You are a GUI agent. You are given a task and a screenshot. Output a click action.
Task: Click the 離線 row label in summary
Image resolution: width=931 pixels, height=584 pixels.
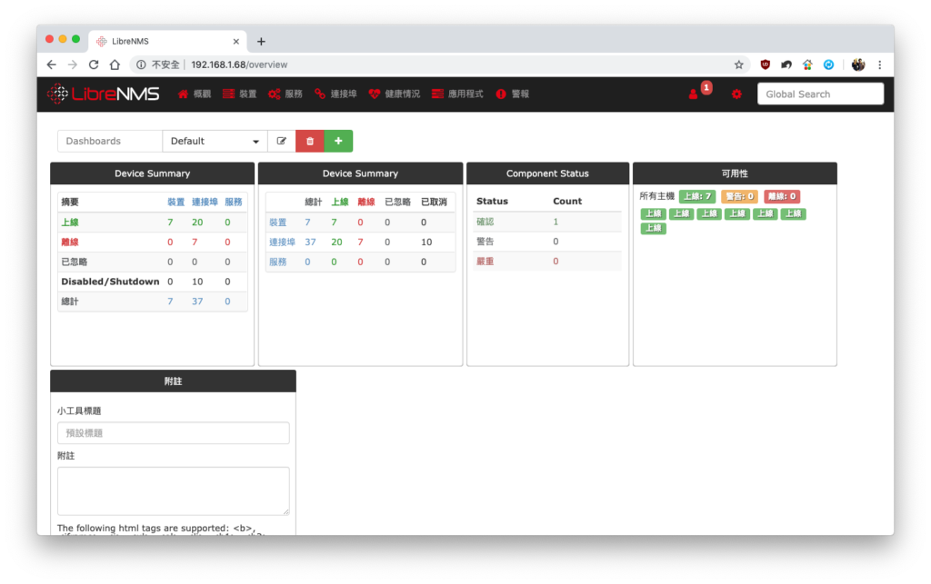(70, 242)
